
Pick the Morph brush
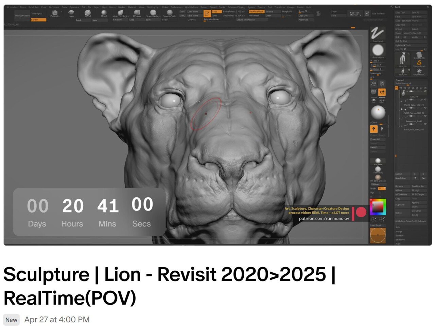[104, 14]
